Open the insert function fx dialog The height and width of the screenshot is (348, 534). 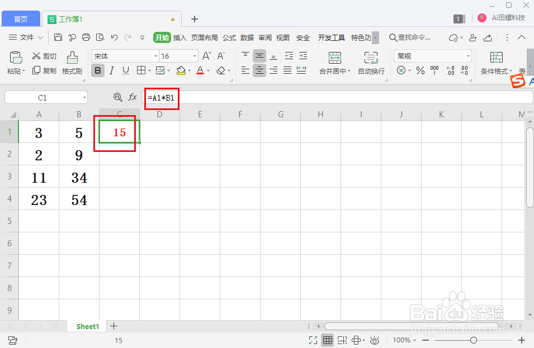pos(133,97)
